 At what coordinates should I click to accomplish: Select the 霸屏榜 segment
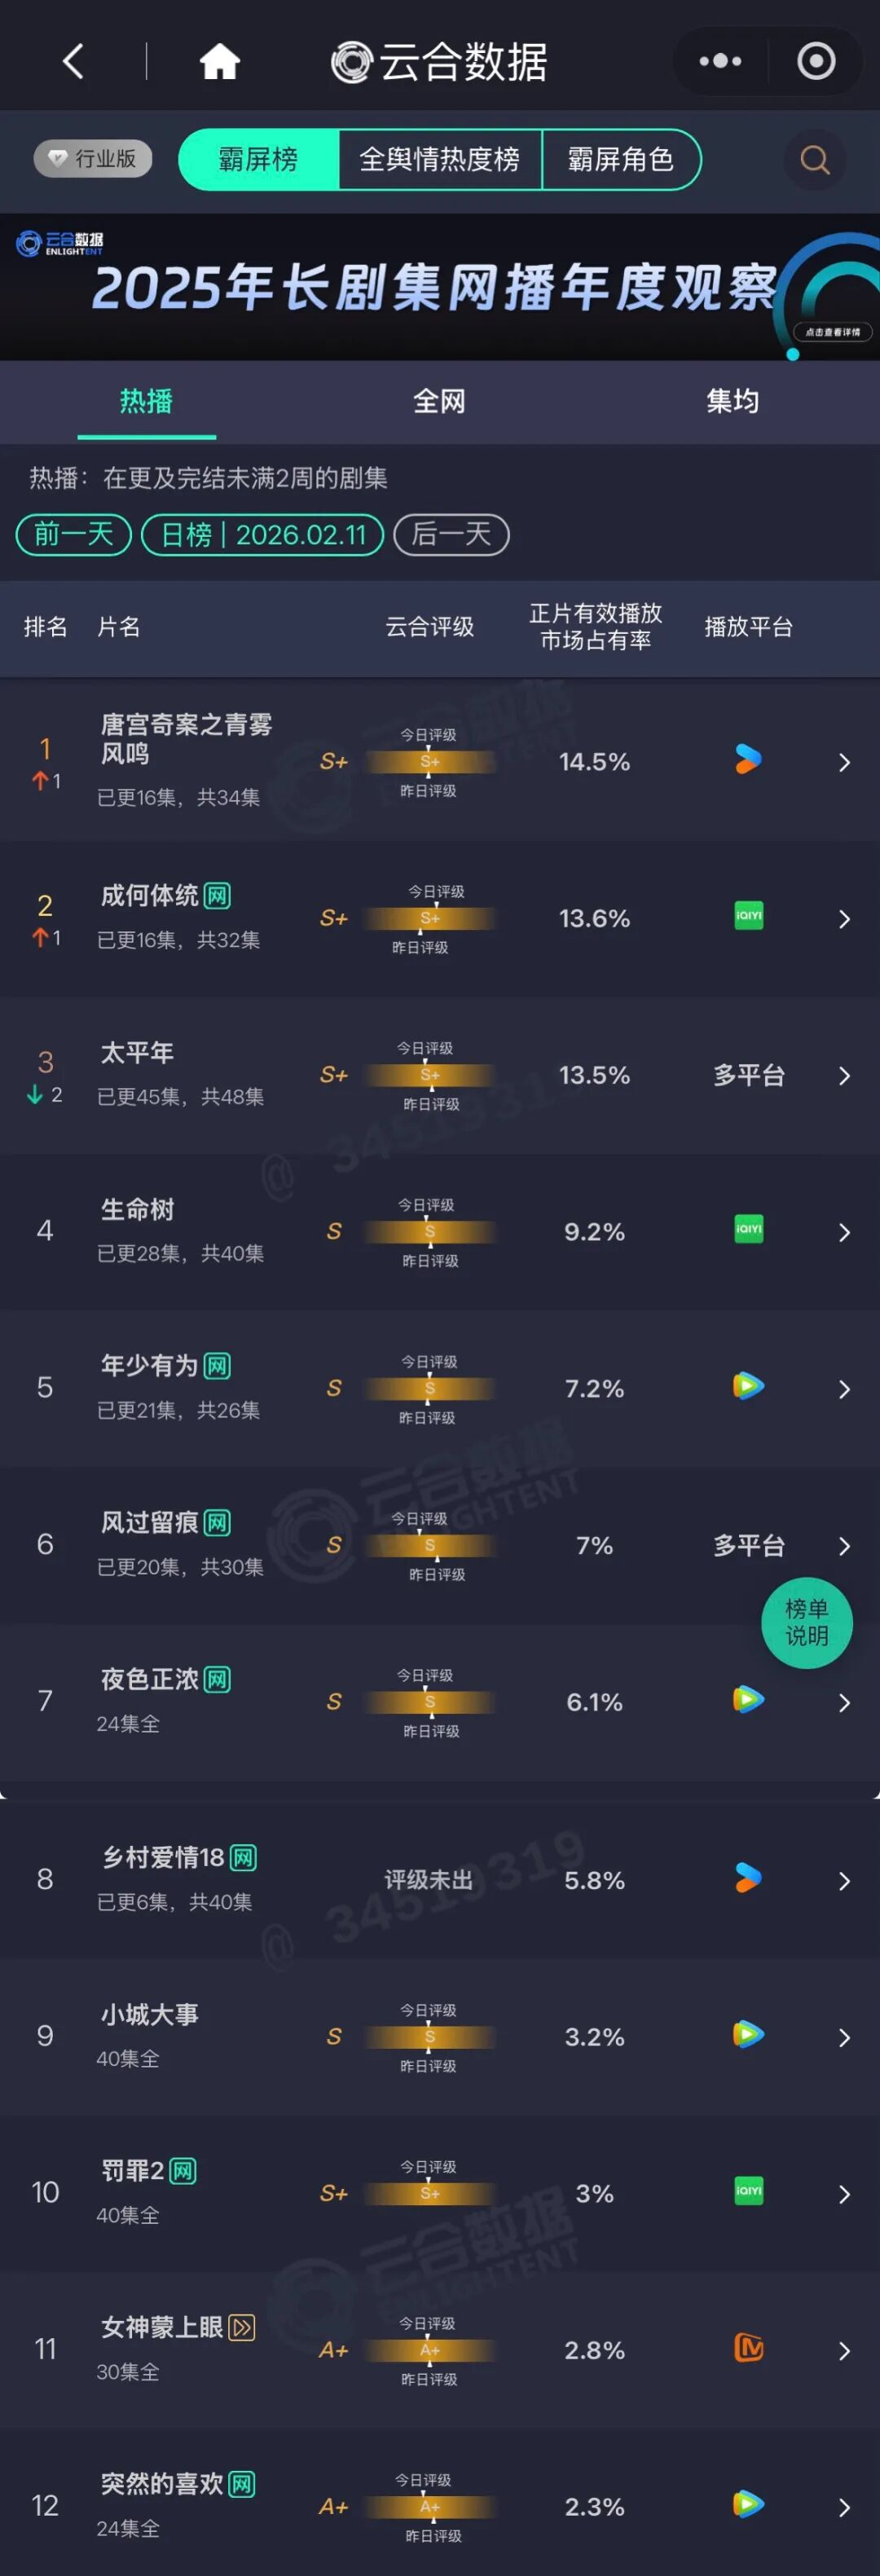pos(258,160)
